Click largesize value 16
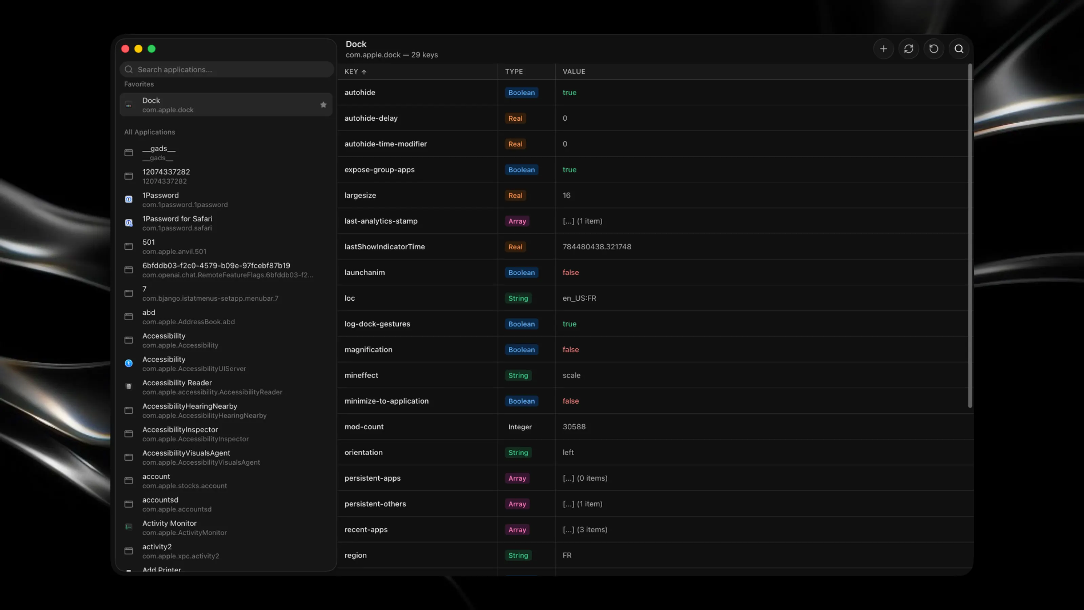 coord(566,195)
